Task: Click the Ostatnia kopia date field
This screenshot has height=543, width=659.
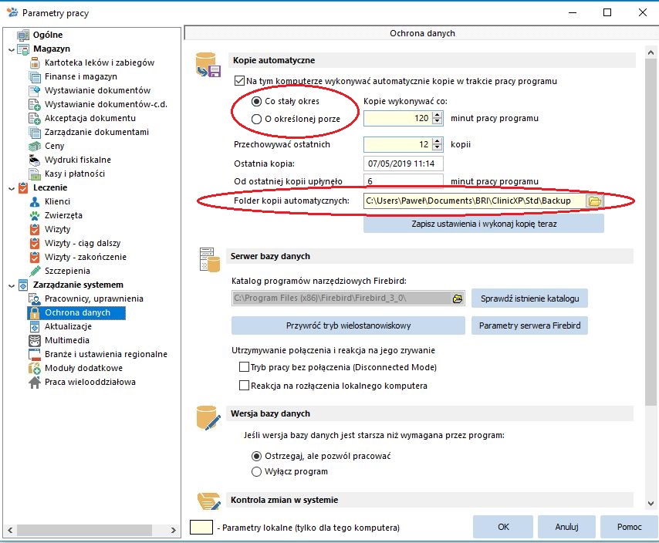Action: click(403, 164)
